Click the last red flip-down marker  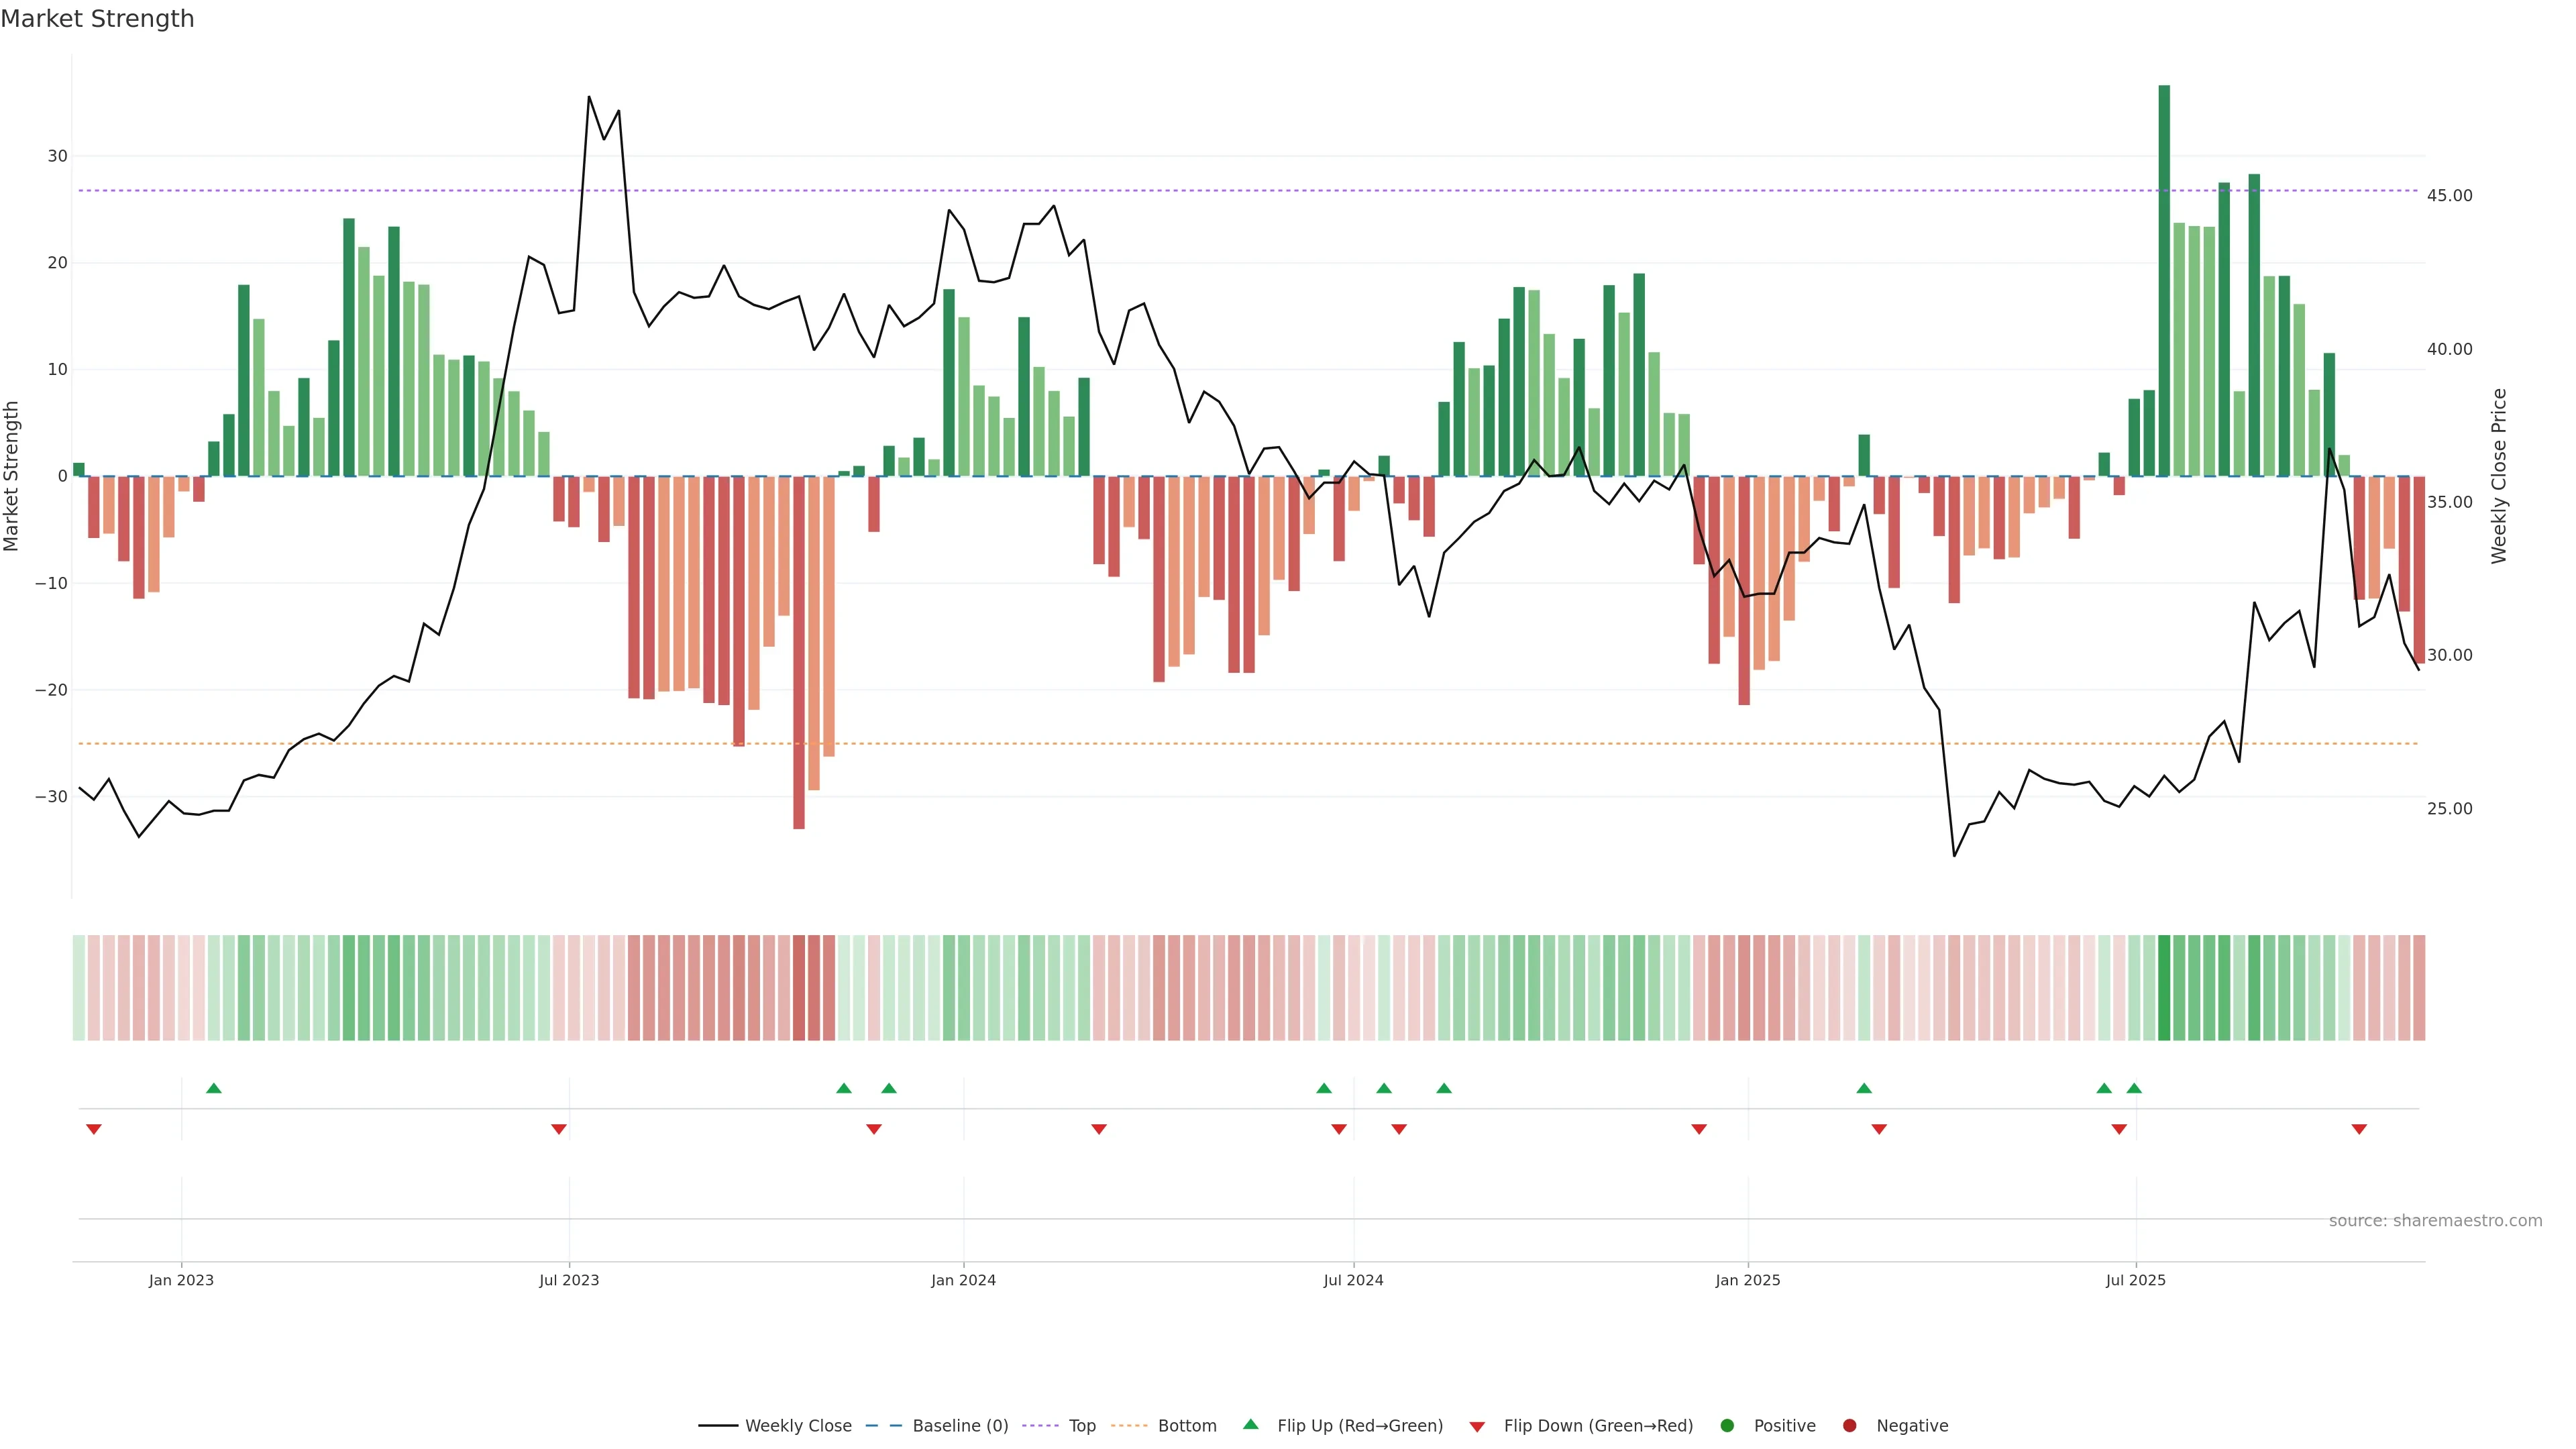click(x=2359, y=1129)
